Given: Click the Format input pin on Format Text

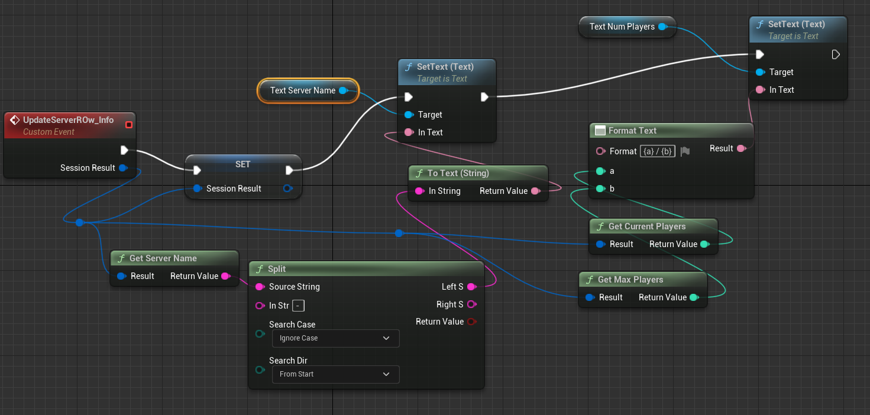Looking at the screenshot, I should (600, 151).
